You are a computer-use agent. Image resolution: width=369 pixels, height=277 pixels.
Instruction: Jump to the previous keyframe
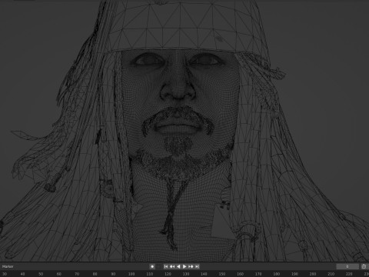[172, 266]
